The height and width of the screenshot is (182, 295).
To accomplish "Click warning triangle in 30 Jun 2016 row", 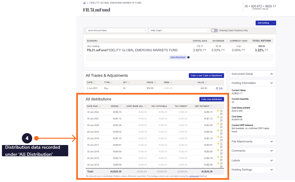I will click(221, 150).
